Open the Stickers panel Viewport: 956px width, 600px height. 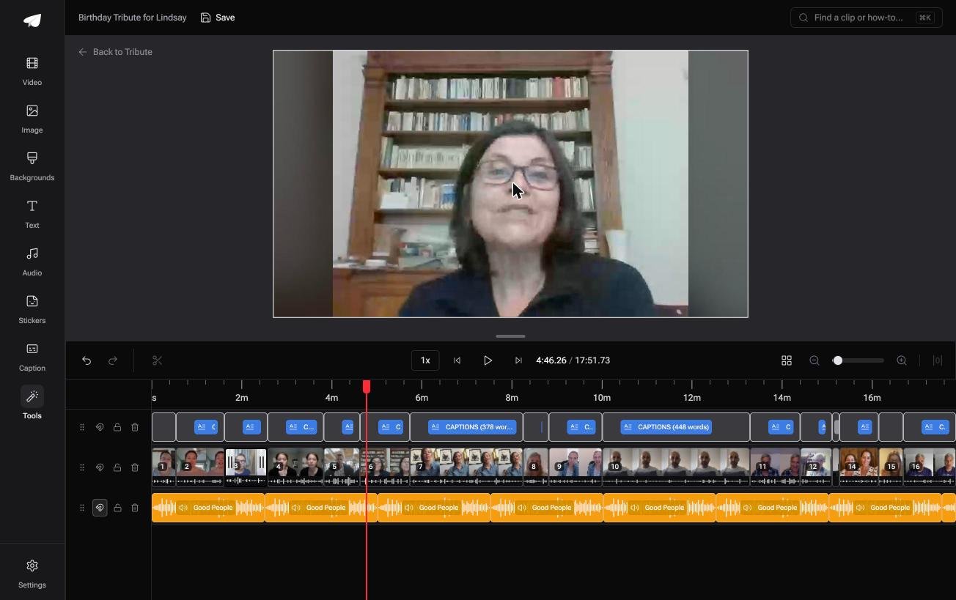32,309
